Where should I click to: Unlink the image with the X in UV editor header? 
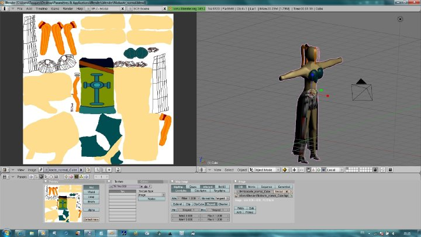pos(81,170)
